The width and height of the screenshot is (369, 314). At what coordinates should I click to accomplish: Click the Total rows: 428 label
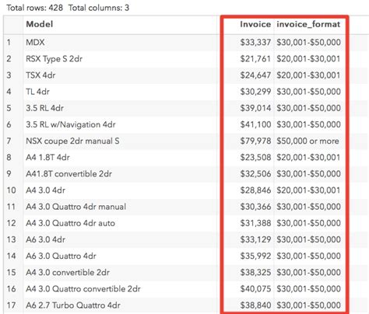(34, 8)
